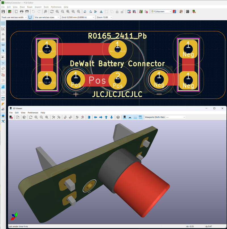Expand the Track netclass width dropdown
This screenshot has width=227, height=229.
pos(14,17)
